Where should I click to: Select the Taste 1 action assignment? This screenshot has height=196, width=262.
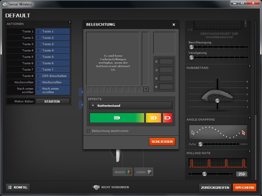pos(52,32)
